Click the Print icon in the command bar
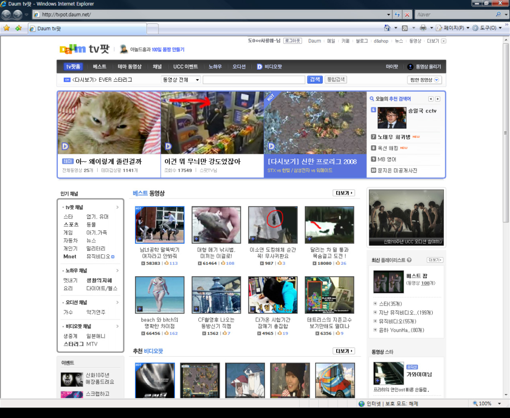This screenshot has width=510, height=418. tap(423, 28)
